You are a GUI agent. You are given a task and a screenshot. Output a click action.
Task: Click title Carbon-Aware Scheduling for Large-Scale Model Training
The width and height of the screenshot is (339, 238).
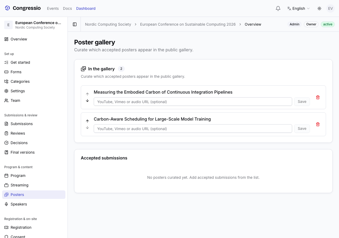(152, 119)
